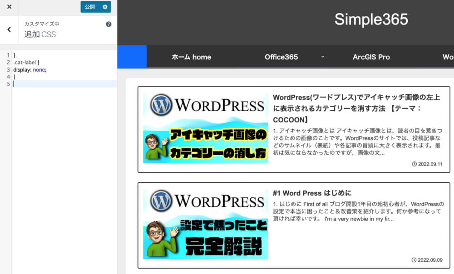The width and height of the screenshot is (454, 274).
Task: Click the date 2022.09.11
Action: [430, 164]
